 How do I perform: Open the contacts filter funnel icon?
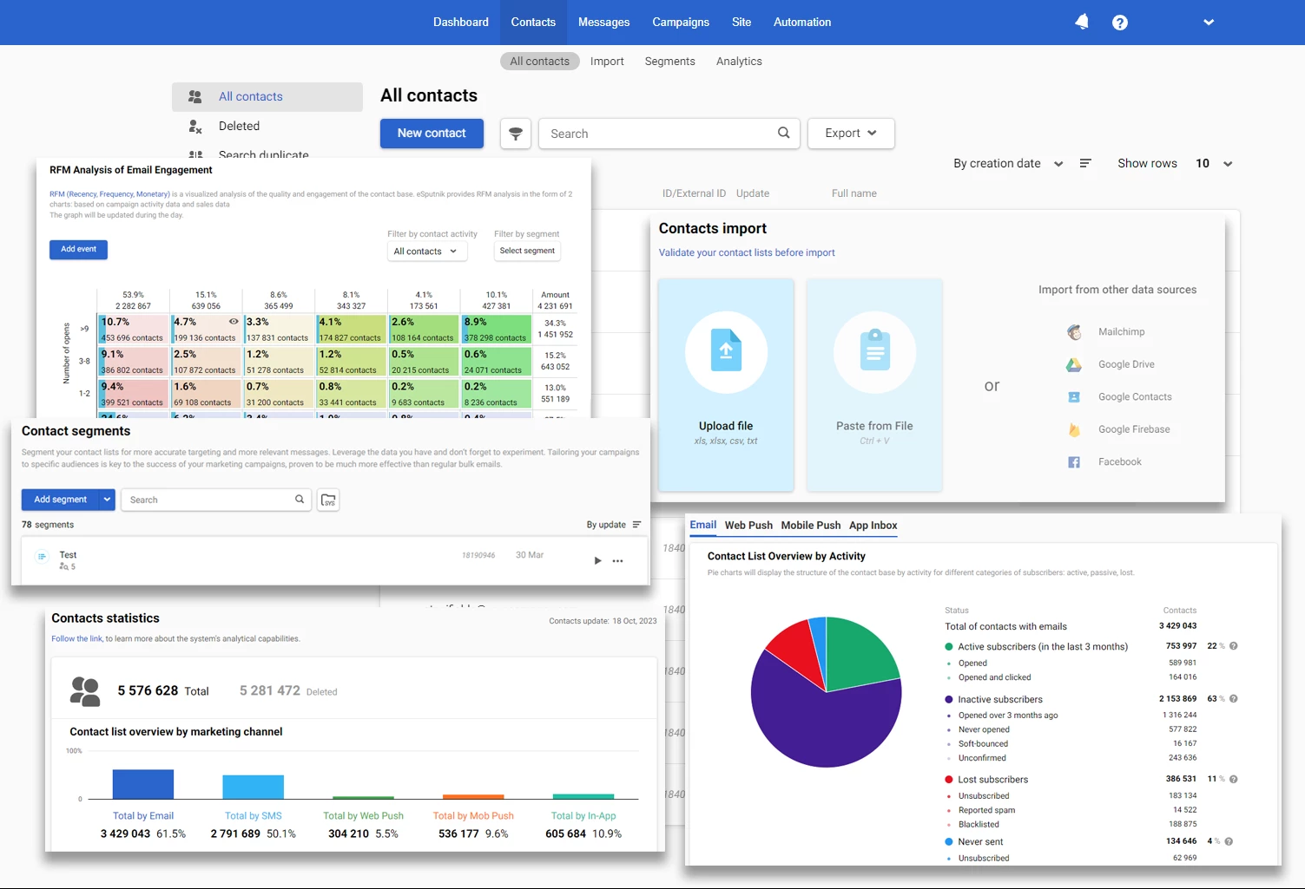click(516, 134)
